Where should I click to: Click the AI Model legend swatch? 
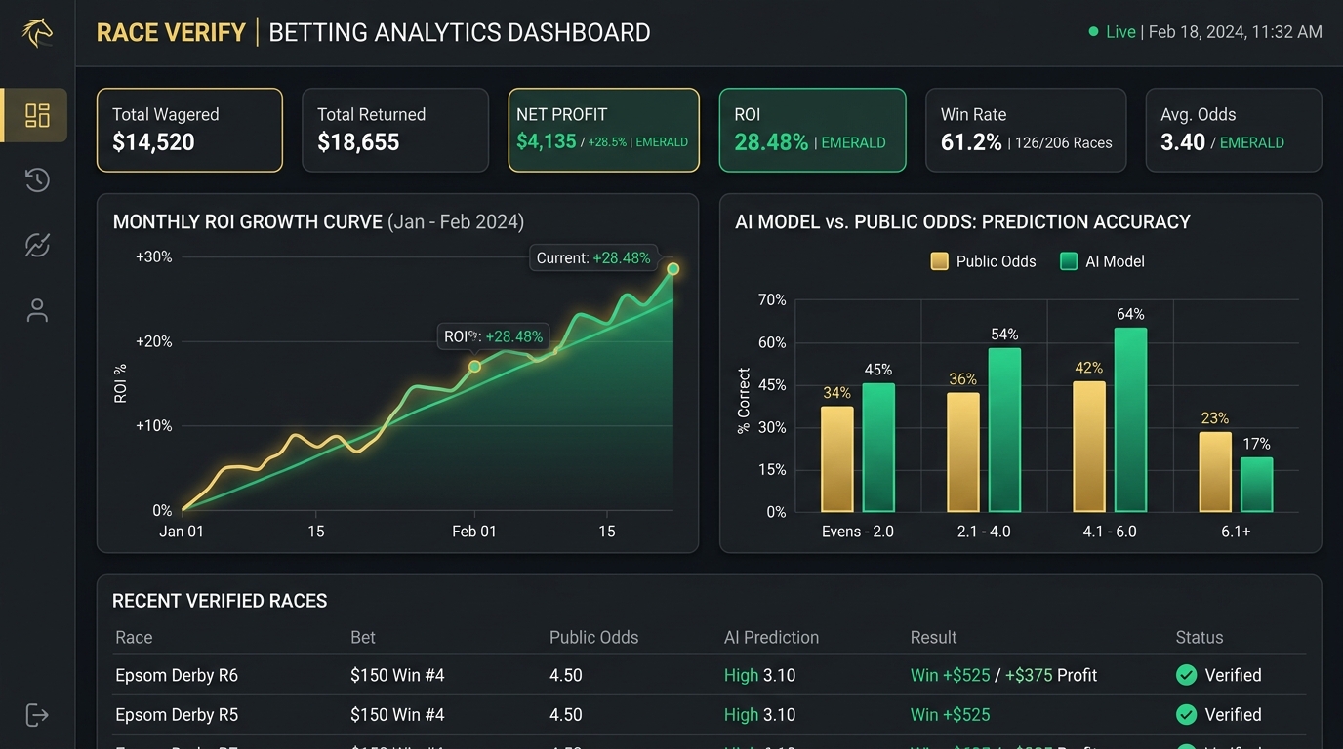point(1069,261)
